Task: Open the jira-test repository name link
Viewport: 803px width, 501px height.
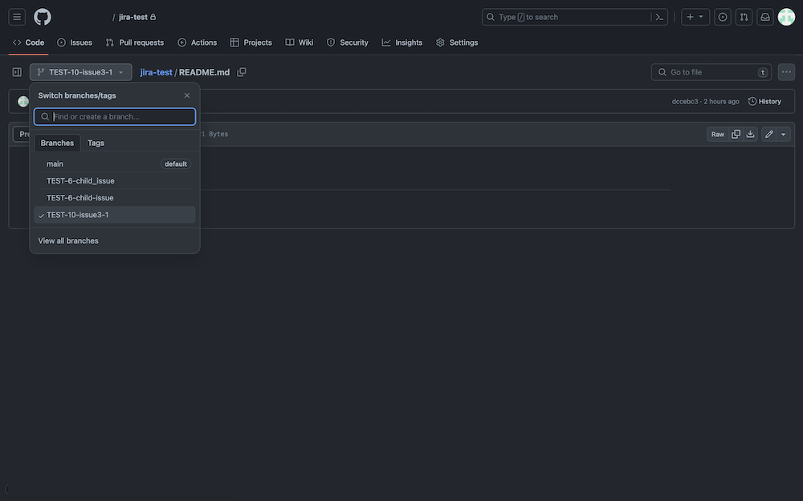Action: click(x=133, y=17)
